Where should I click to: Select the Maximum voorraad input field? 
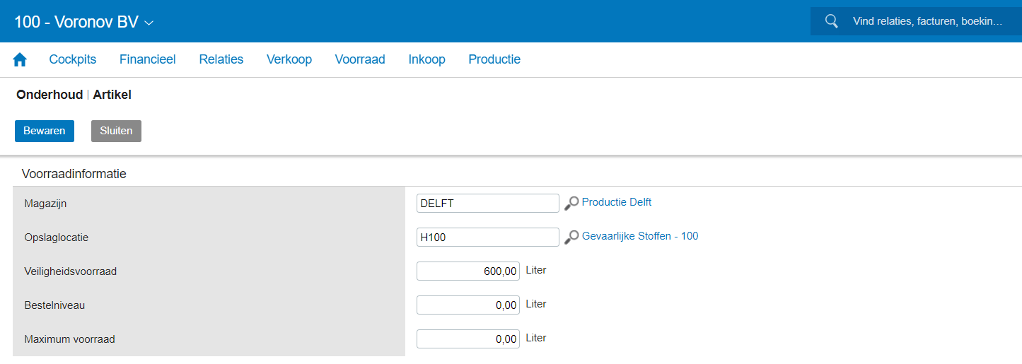[468, 339]
